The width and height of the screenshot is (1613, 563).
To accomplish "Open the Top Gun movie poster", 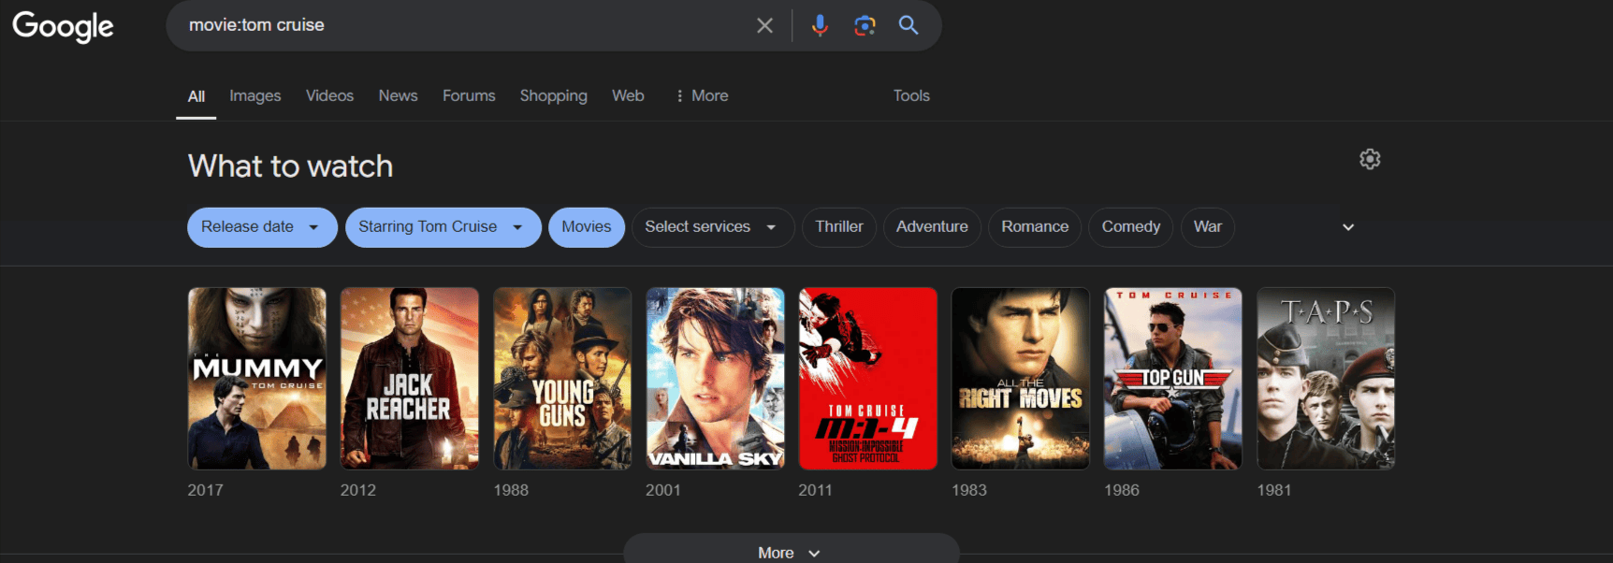I will point(1172,379).
